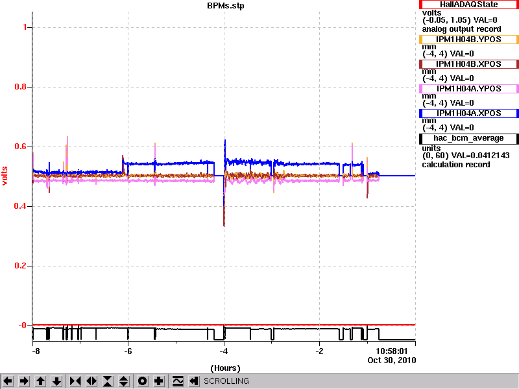Click the plus crosshair button
The width and height of the screenshot is (519, 389).
[159, 381]
